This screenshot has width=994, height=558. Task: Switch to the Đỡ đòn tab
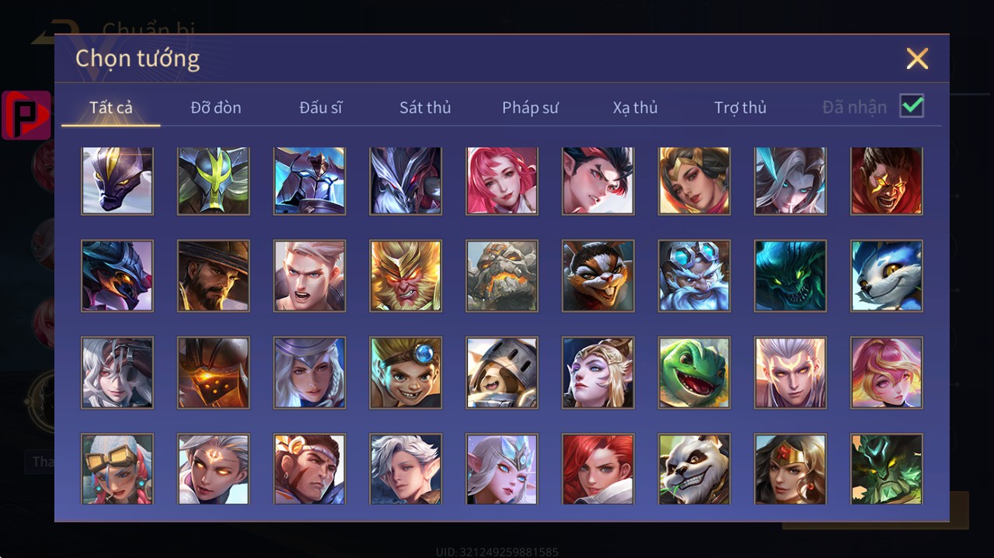(x=216, y=107)
